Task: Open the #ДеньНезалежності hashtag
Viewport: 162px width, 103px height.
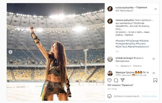Action: 138,47
